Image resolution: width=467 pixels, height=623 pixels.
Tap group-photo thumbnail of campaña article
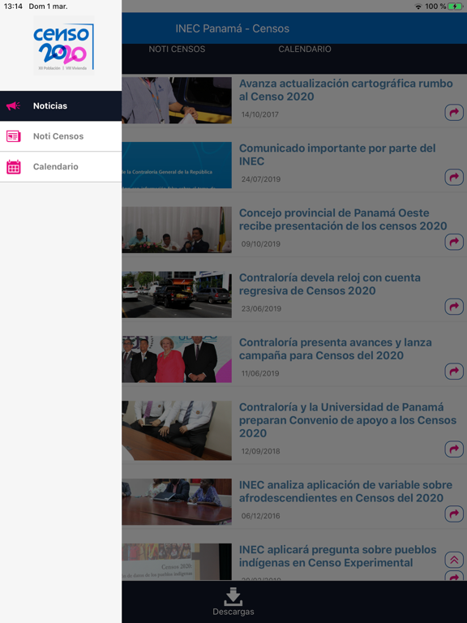pos(177,359)
